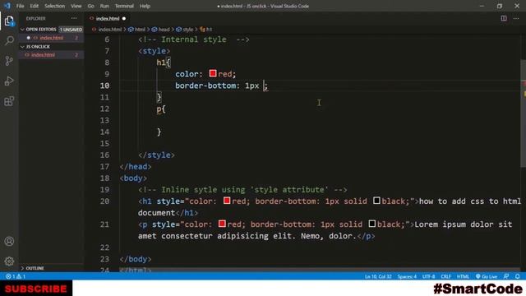Viewport: 526px width, 296px height.
Task: Open the Selection menu
Action: coord(54,6)
